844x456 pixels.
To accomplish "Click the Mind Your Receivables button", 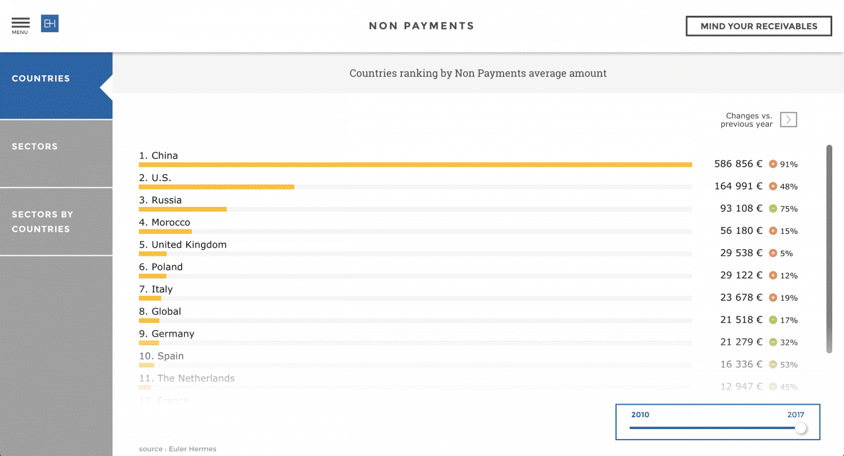I will (x=758, y=26).
